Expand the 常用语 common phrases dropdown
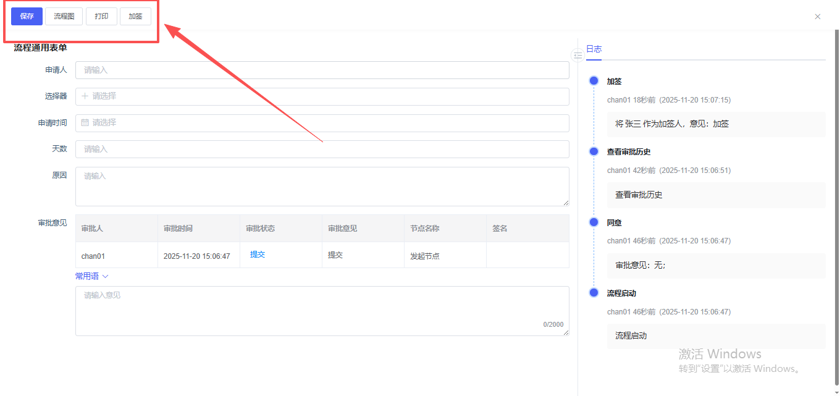Image resolution: width=840 pixels, height=396 pixels. 91,276
